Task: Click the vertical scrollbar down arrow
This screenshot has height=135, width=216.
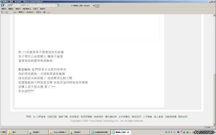Action: coord(214,125)
